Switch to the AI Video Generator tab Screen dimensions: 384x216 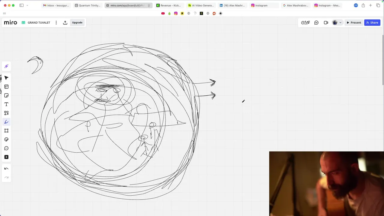[x=201, y=5]
